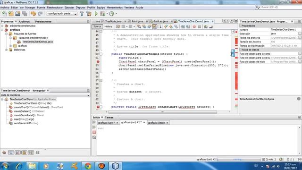Click the New File toolbar icon
This screenshot has width=302, height=170.
click(x=4, y=14)
